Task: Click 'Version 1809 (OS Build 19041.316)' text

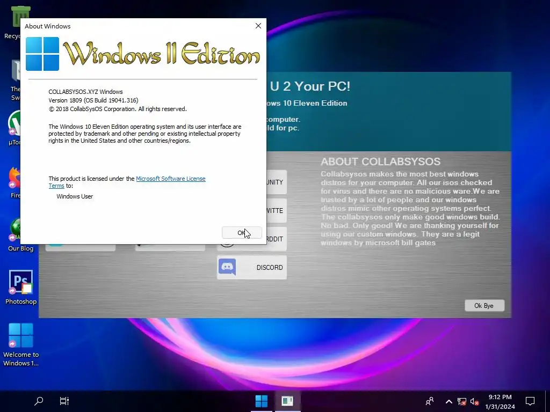Action: [93, 100]
